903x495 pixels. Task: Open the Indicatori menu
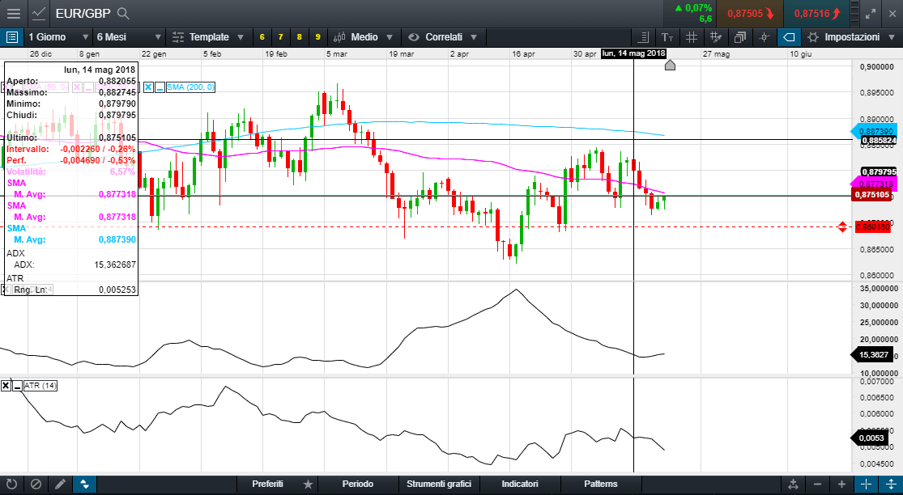(x=520, y=484)
